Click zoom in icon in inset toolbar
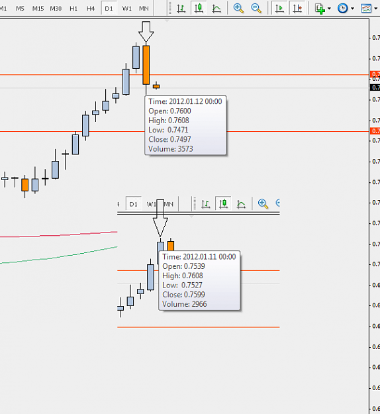Screen dimensions: 380x414 pyautogui.click(x=263, y=203)
